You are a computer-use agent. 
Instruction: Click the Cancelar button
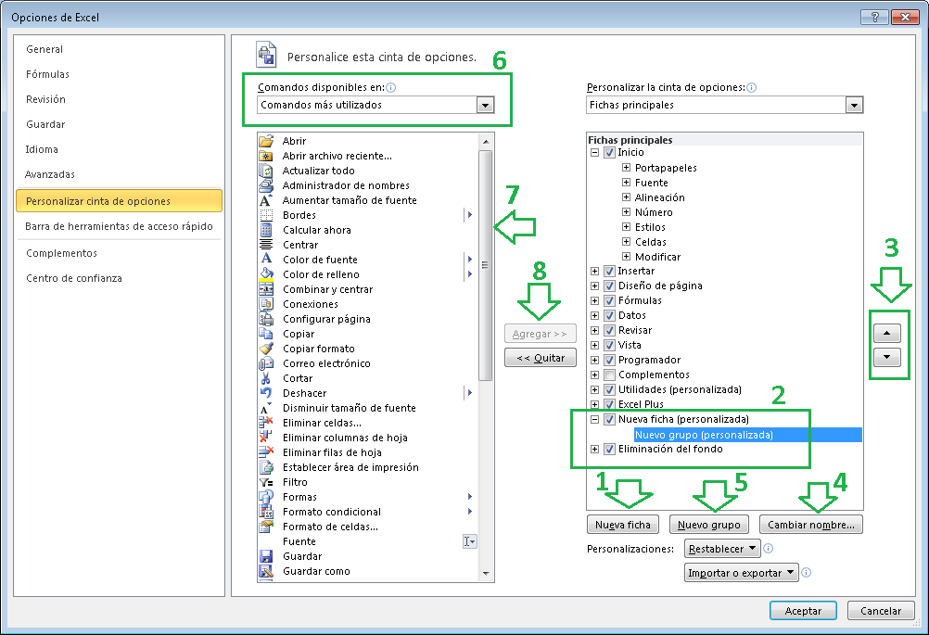click(881, 611)
